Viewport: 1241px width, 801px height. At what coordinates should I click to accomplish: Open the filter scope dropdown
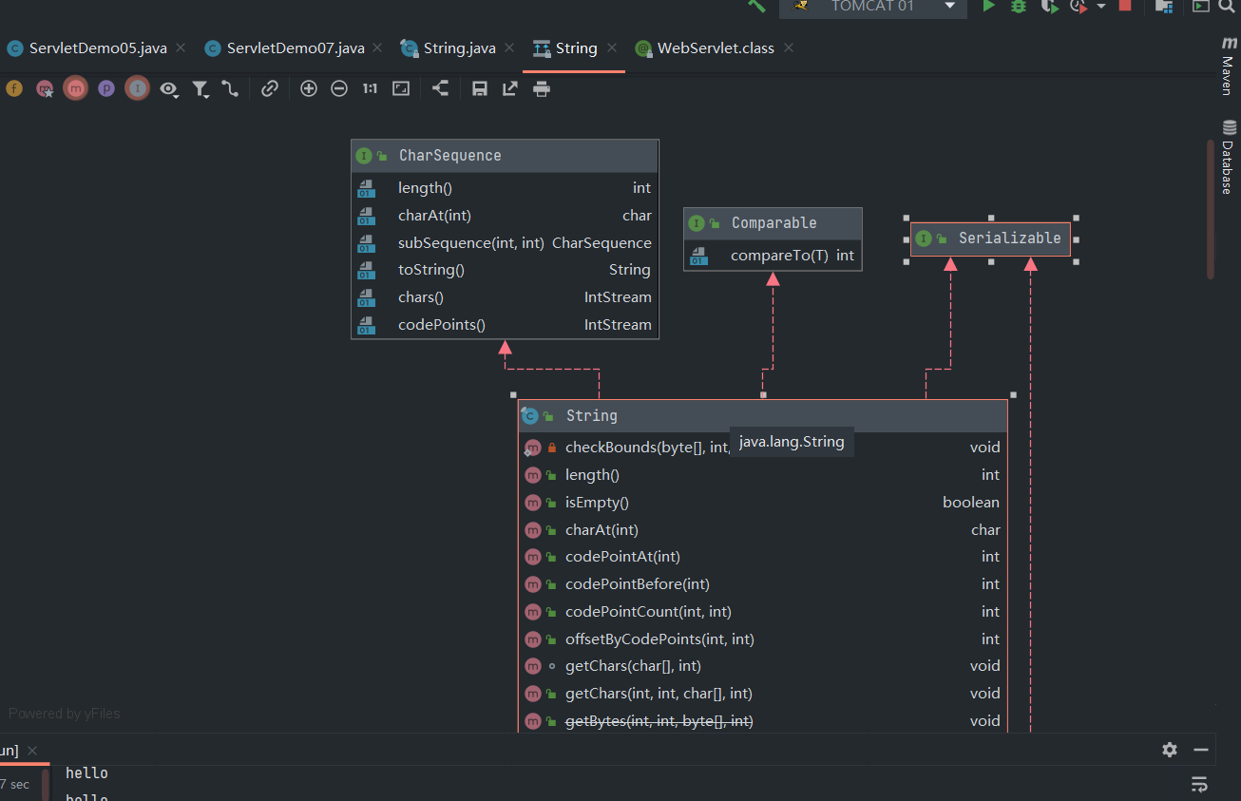(x=200, y=89)
